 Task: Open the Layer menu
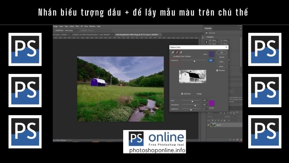coord(61,26)
